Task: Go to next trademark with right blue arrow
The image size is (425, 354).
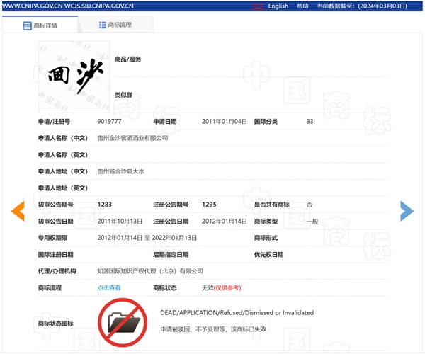Action: (407, 211)
